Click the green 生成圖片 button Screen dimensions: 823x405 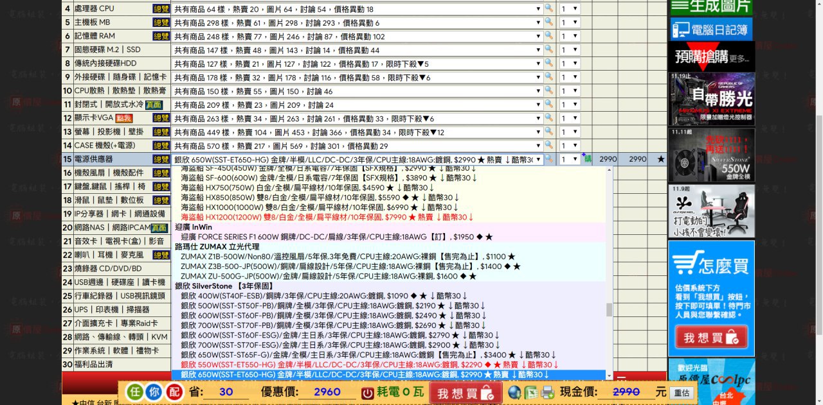click(x=711, y=6)
